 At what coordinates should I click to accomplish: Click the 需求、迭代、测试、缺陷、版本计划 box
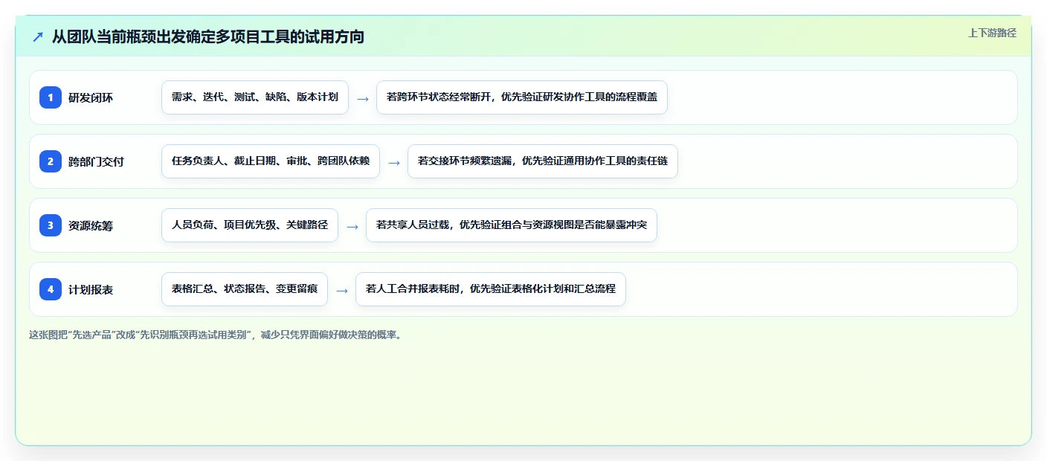tap(255, 97)
